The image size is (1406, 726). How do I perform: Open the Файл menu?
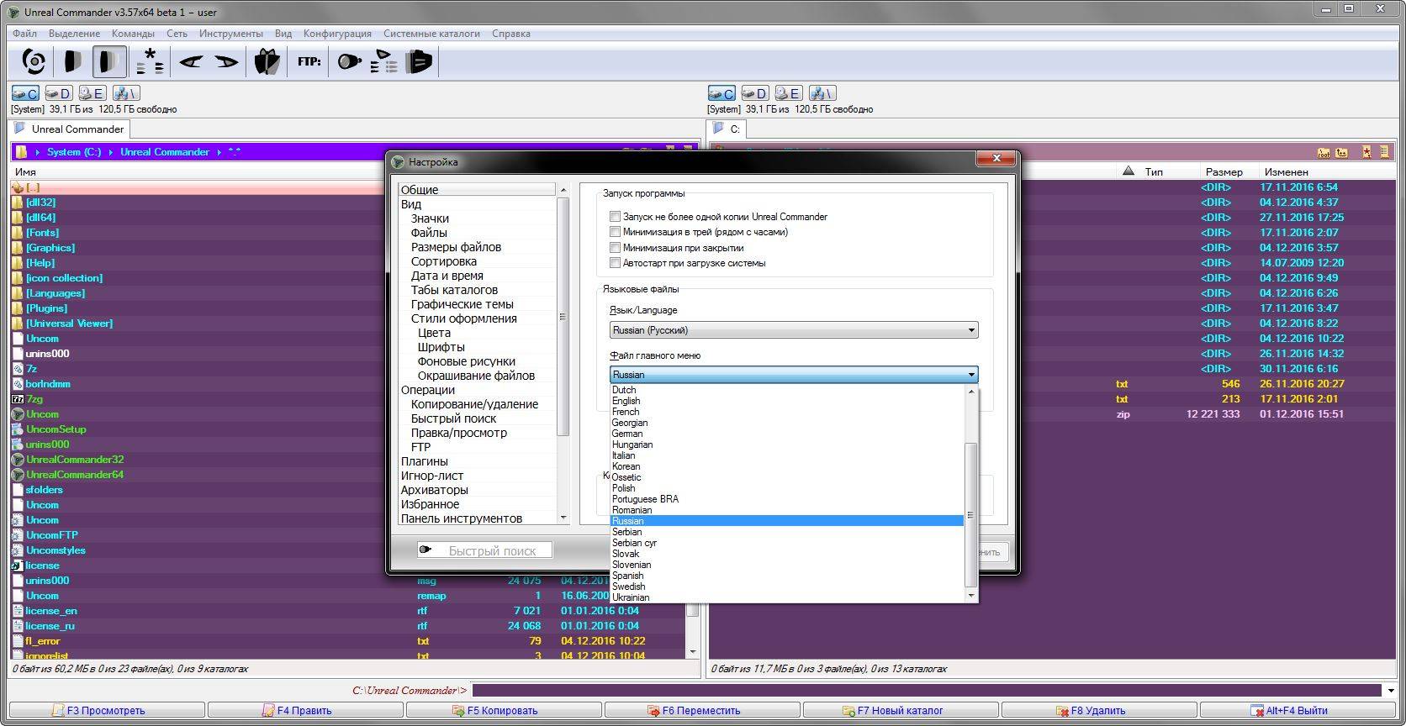coord(24,34)
